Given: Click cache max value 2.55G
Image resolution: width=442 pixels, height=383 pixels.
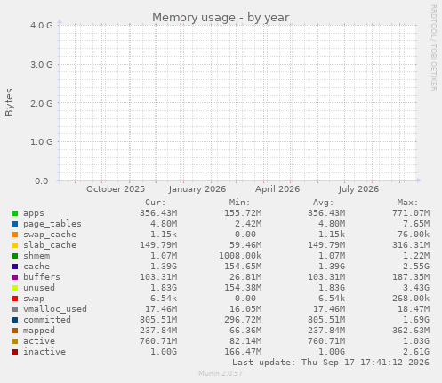Looking at the screenshot, I should coord(416,267).
